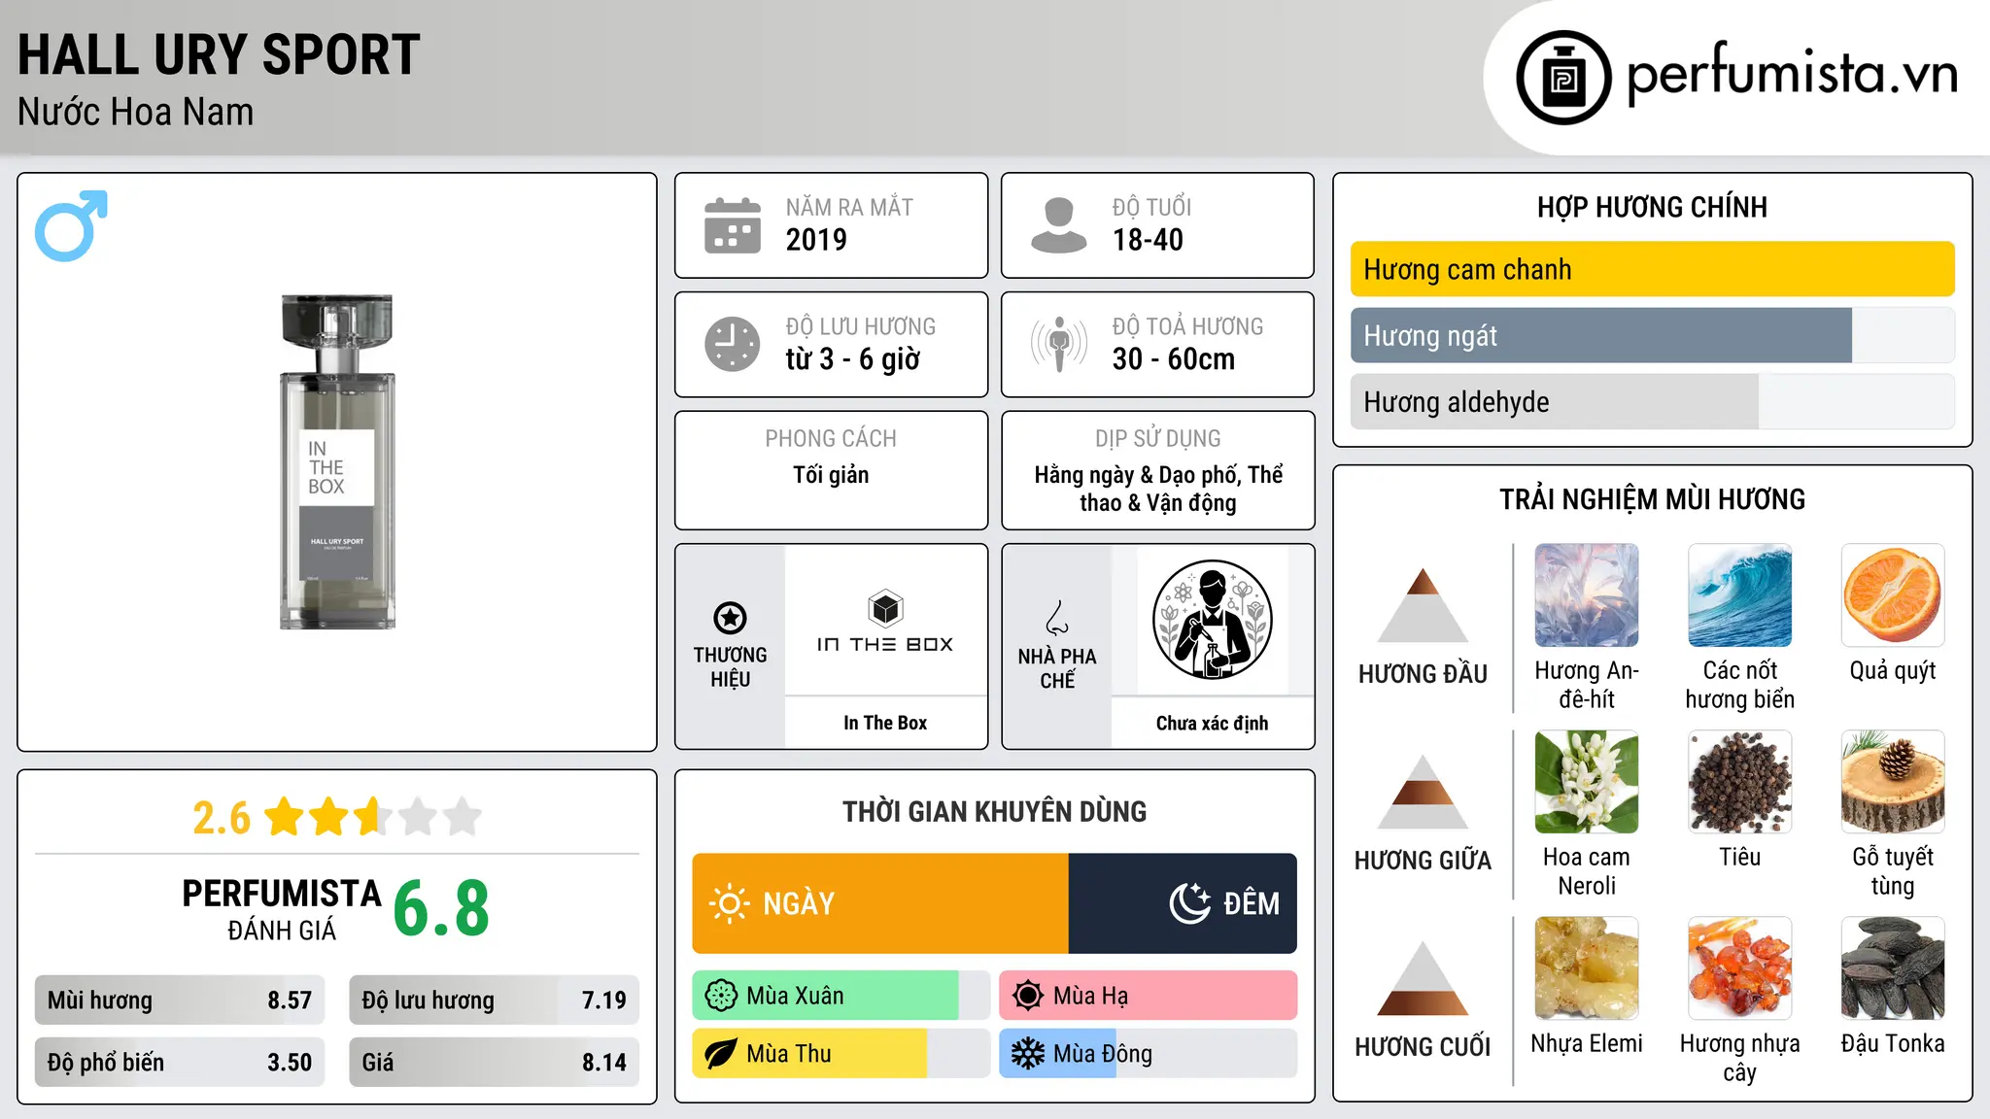
Task: Click the 30 - 60cm projection value
Action: coord(1174,359)
